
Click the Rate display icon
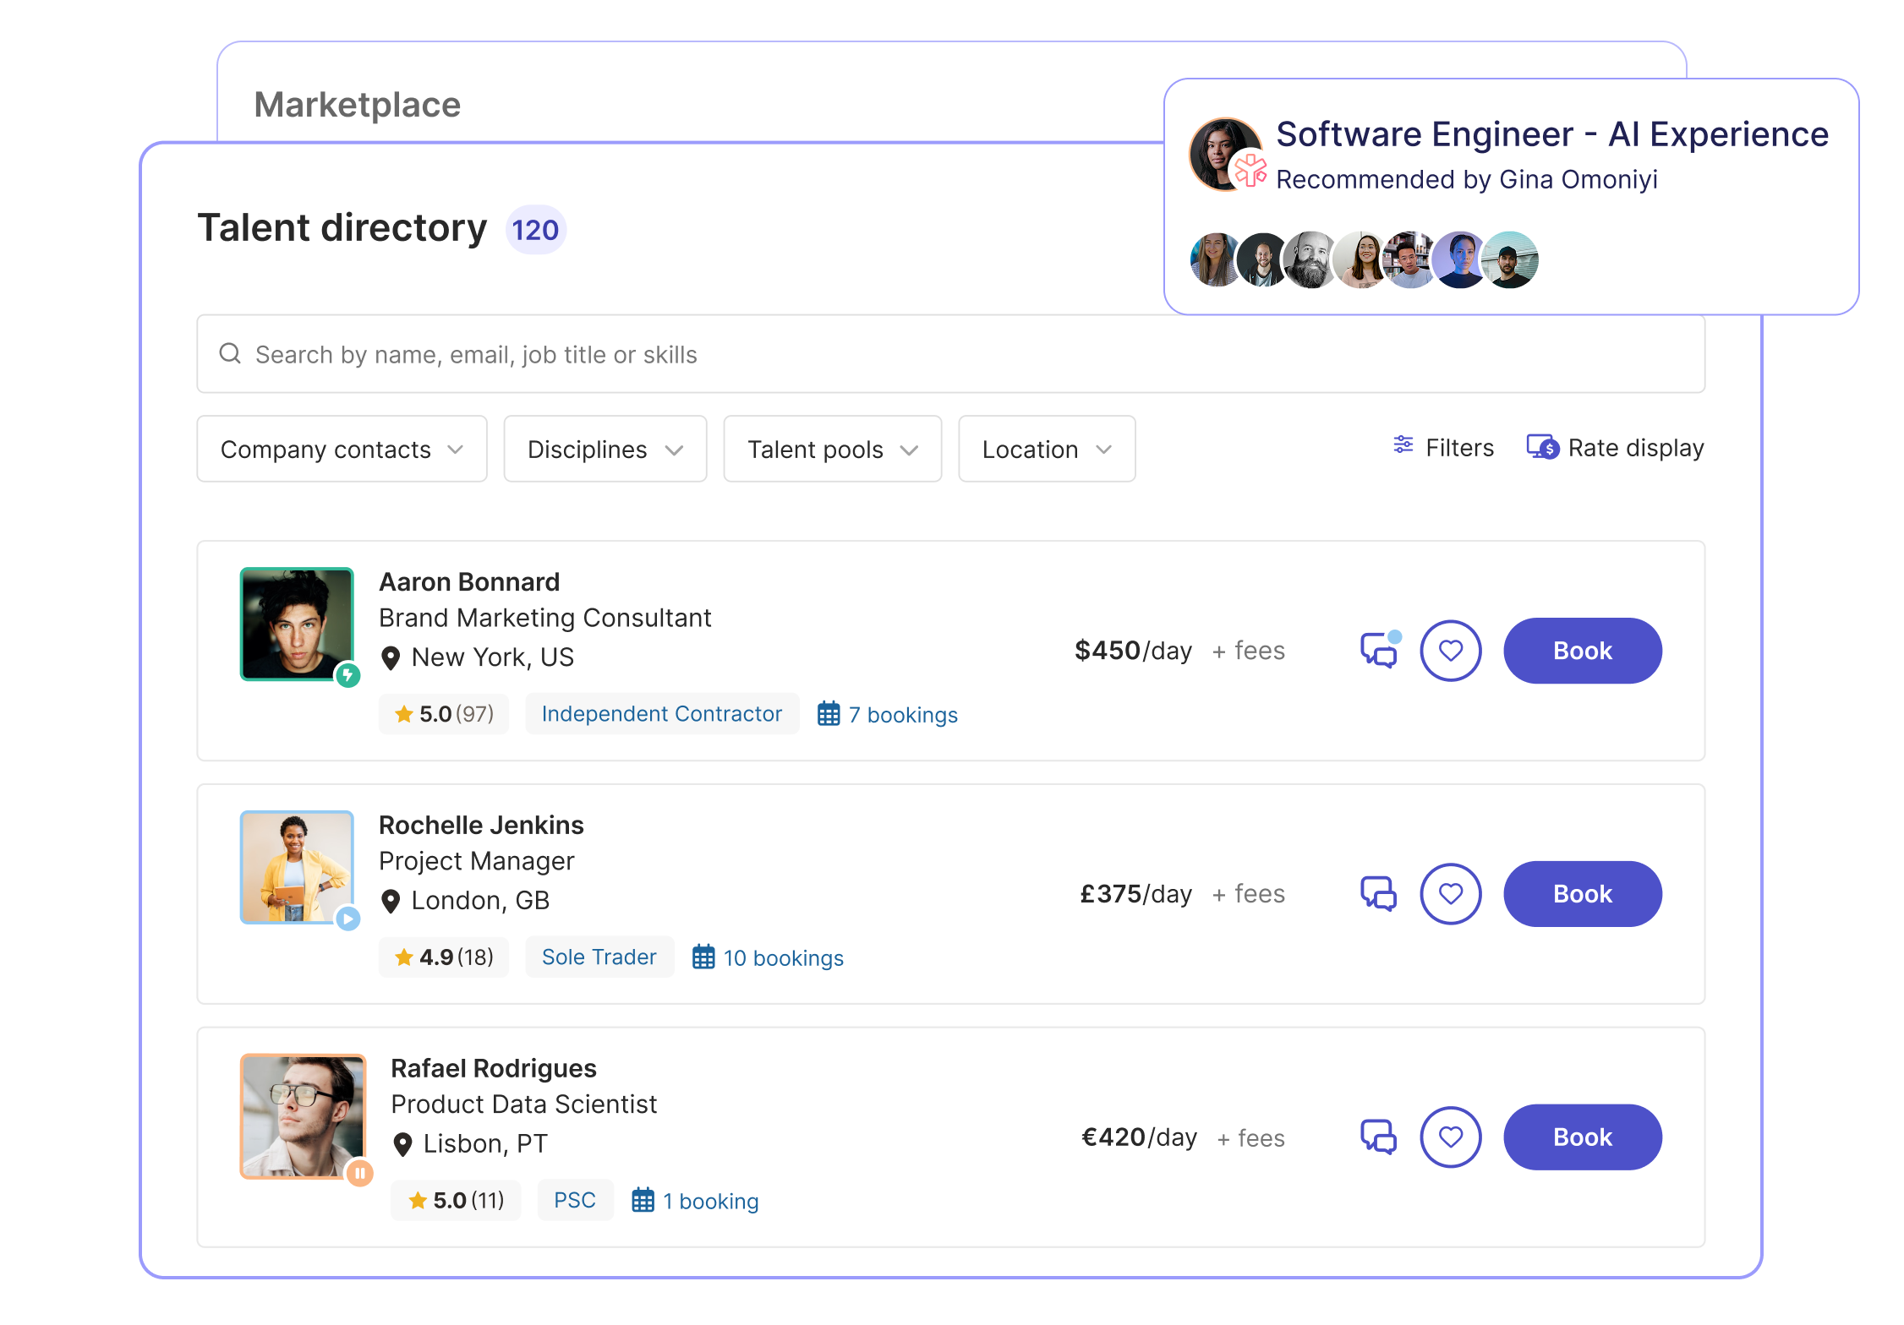(1542, 447)
